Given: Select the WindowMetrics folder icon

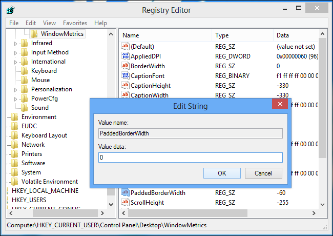Looking at the screenshot, I should [34, 33].
